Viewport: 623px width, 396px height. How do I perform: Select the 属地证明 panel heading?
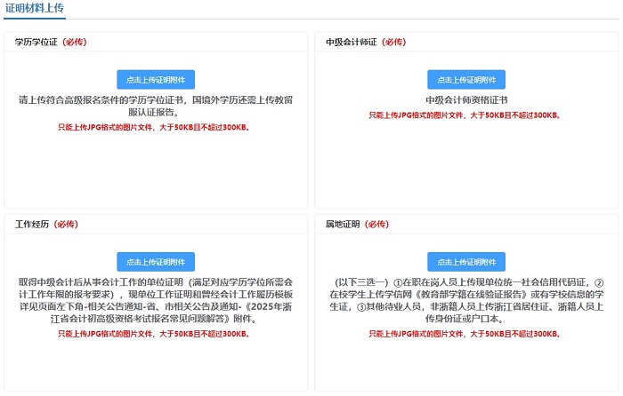click(x=343, y=225)
